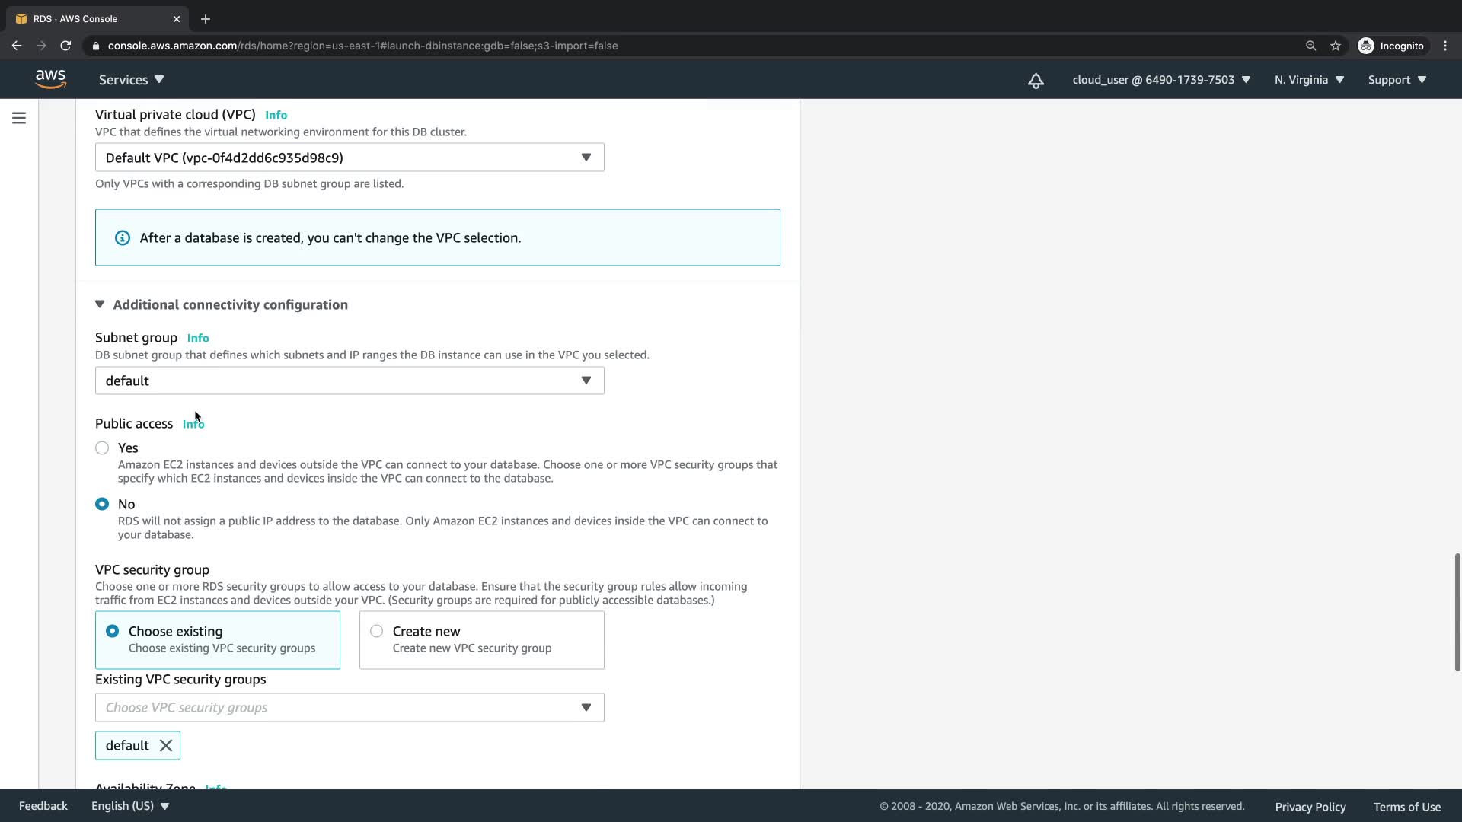Open the Virtual private cloud dropdown

click(x=350, y=158)
